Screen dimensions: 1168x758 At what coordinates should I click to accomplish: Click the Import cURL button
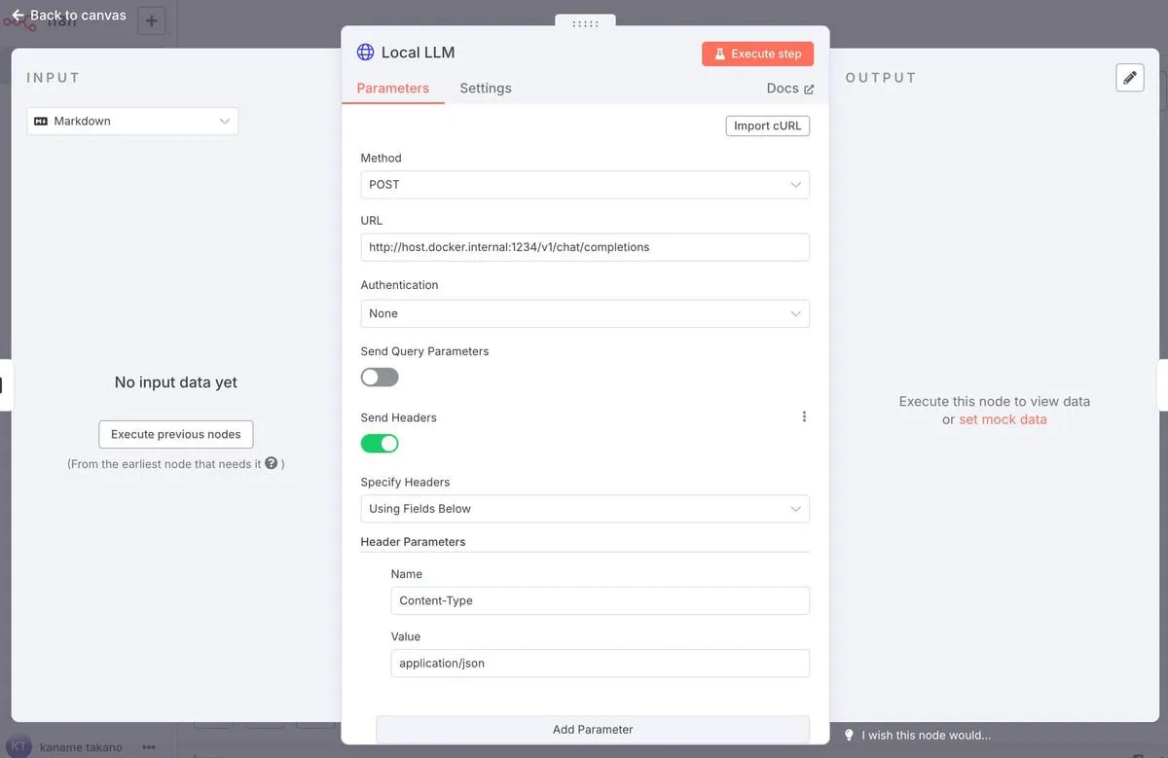767,126
